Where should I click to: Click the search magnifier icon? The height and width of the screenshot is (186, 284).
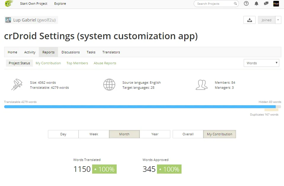pos(235,4)
